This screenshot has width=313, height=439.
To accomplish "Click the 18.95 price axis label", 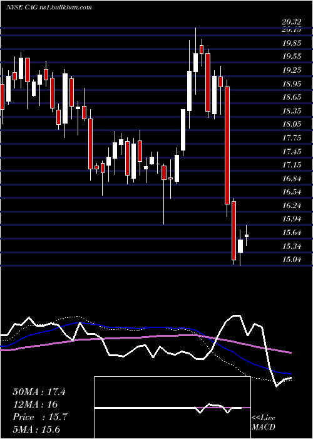I will tap(292, 83).
